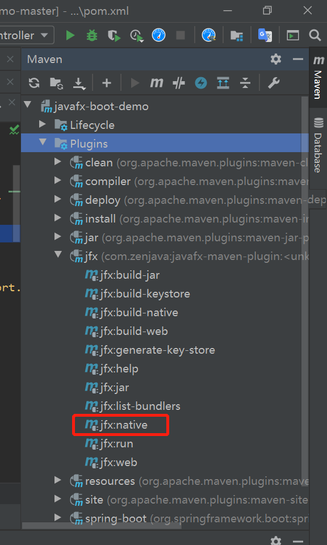Click the lower panel gear icon

point(276,541)
